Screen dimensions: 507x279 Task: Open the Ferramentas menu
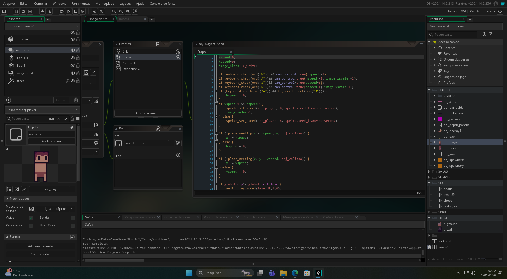(81, 4)
